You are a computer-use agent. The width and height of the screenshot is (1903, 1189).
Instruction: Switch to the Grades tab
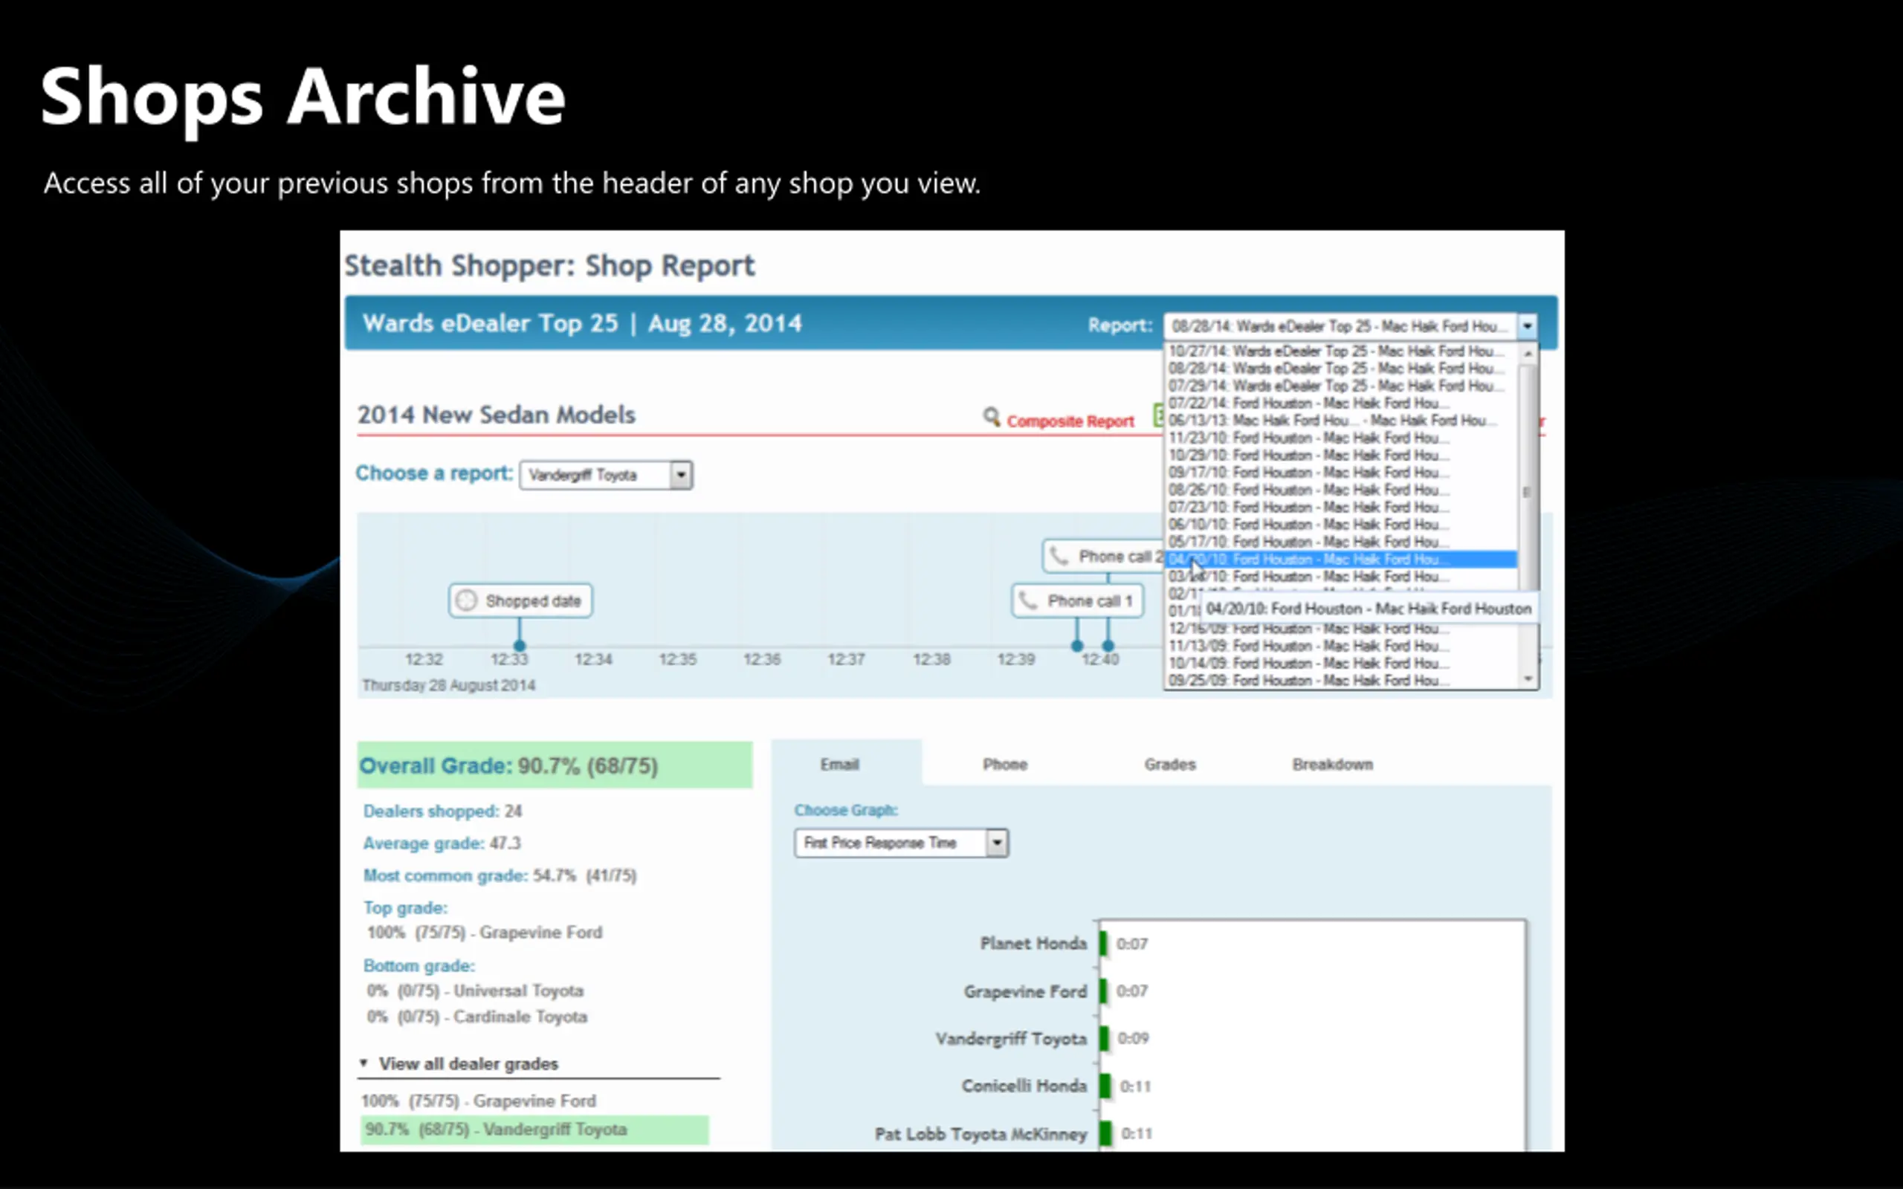point(1169,765)
